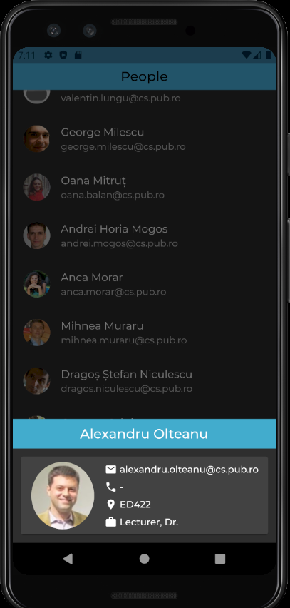Screen dimensions: 290x608
Task: Open Andrei Horia Mogos profile
Action: coord(145,235)
